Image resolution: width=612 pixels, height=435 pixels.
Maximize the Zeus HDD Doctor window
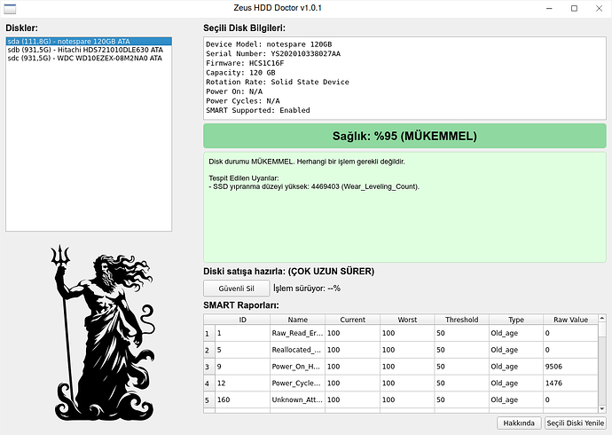(x=574, y=8)
